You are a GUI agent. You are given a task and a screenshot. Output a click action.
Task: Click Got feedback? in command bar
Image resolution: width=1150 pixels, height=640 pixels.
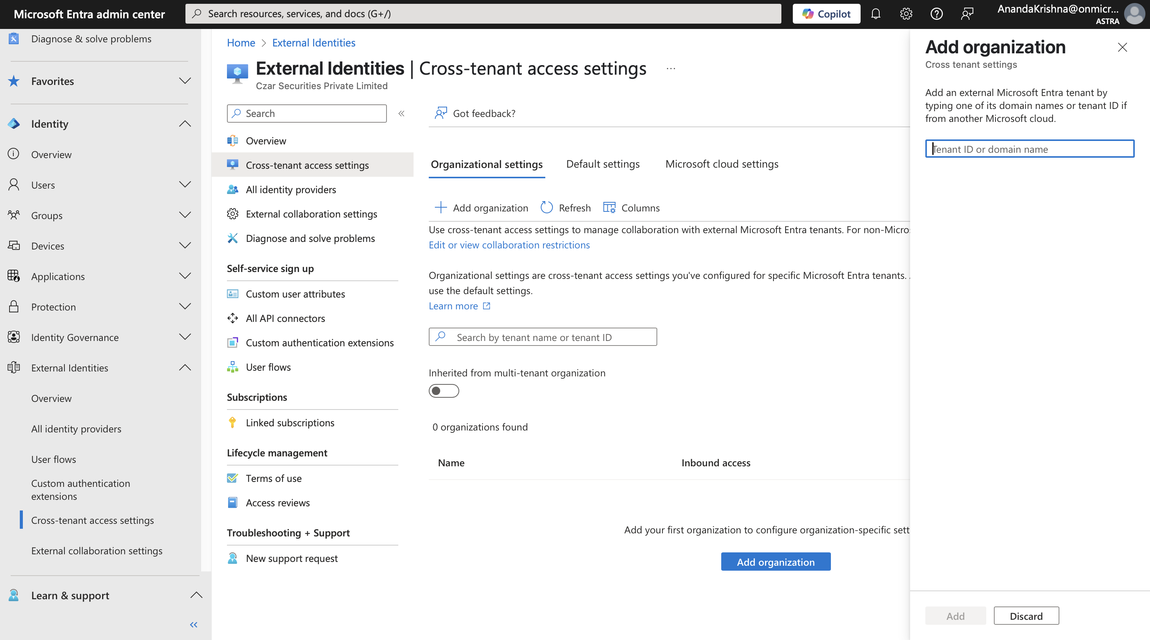(475, 114)
